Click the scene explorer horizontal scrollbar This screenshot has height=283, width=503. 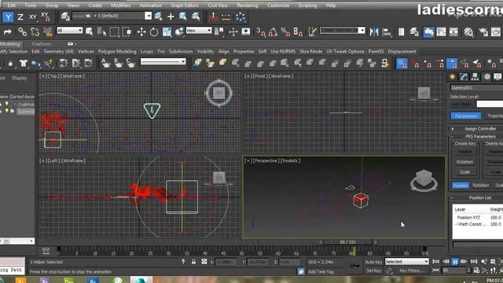(x=17, y=241)
